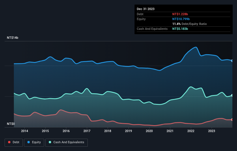Select the 2020 x-axis label
The width and height of the screenshot is (237, 151).
[149, 131]
